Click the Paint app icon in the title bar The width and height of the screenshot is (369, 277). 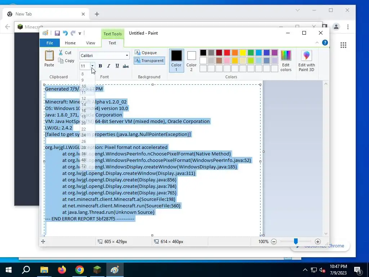[45, 33]
